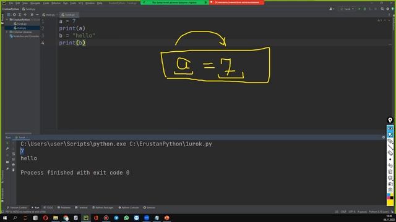
Task: Open multicolor palette swatch in annotation toolbar
Action: point(390,196)
